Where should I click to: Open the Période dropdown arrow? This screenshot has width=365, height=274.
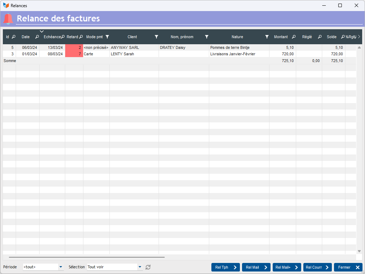click(61, 267)
